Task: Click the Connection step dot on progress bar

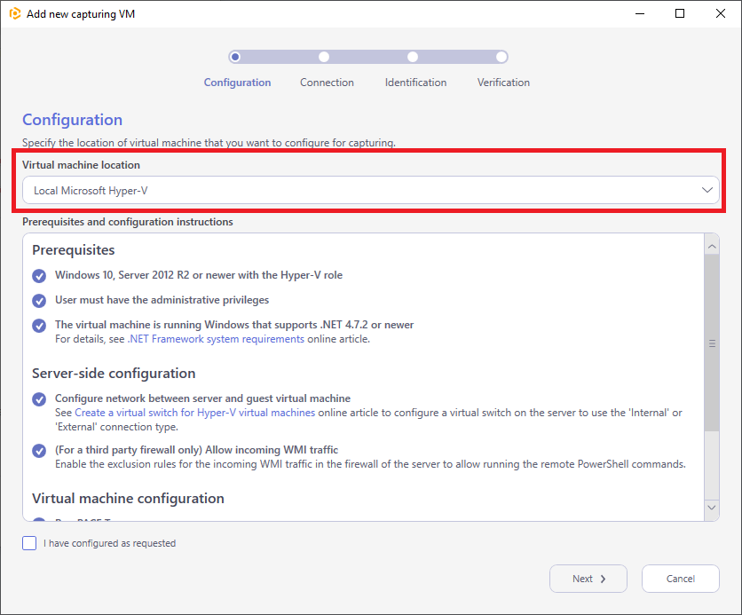Action: coord(324,57)
